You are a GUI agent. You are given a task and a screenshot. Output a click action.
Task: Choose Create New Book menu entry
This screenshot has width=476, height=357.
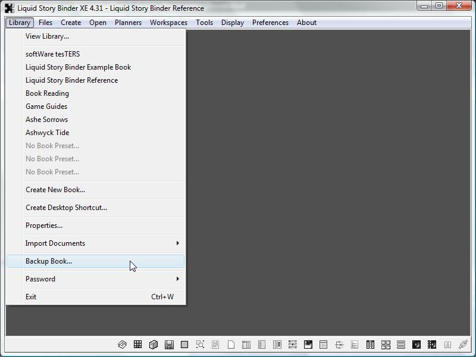click(55, 190)
